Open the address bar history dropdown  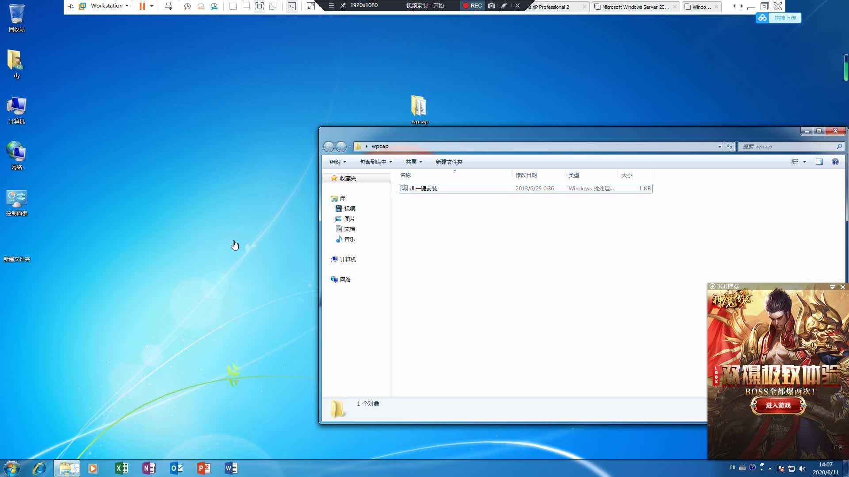(x=719, y=146)
